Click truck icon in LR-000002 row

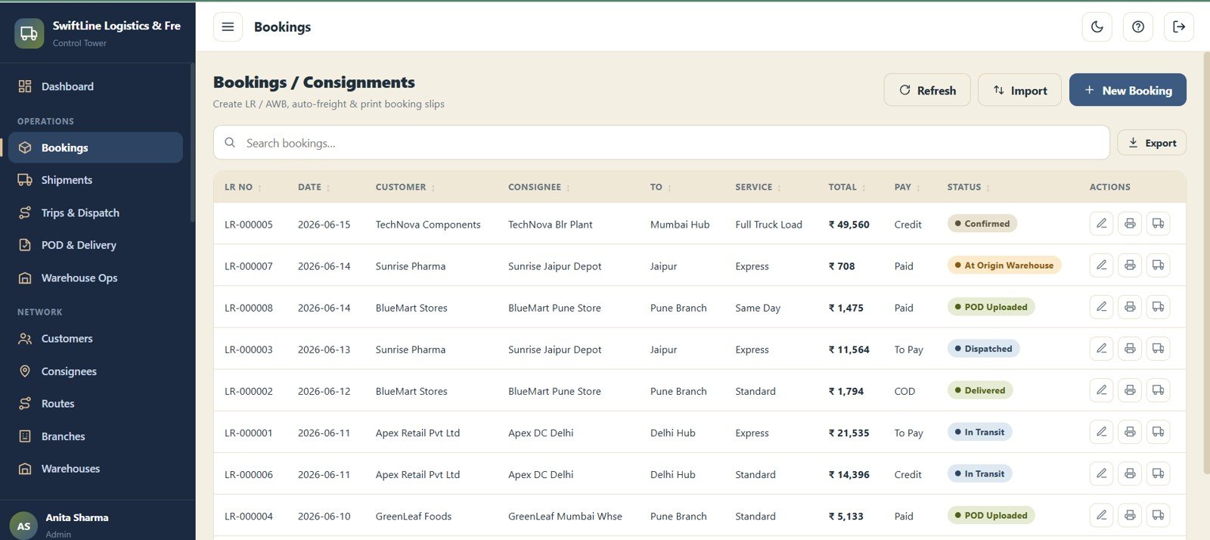coord(1158,389)
